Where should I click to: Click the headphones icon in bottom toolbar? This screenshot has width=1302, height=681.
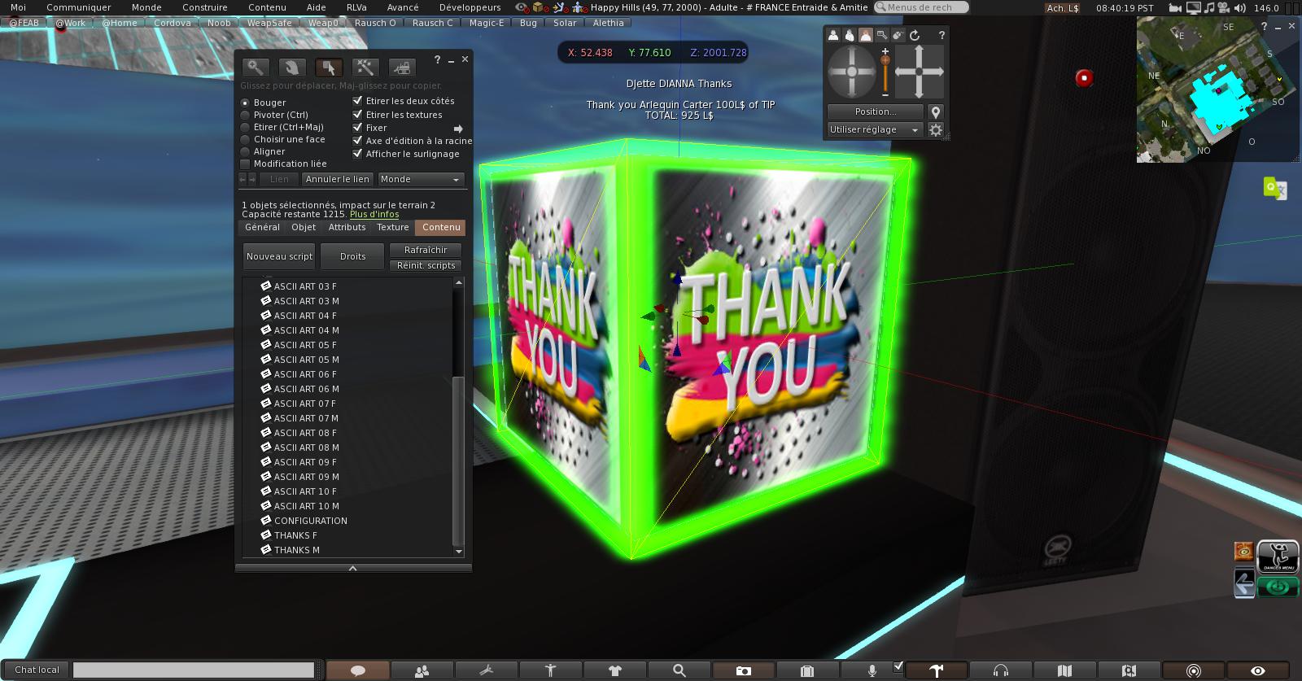coord(1000,670)
